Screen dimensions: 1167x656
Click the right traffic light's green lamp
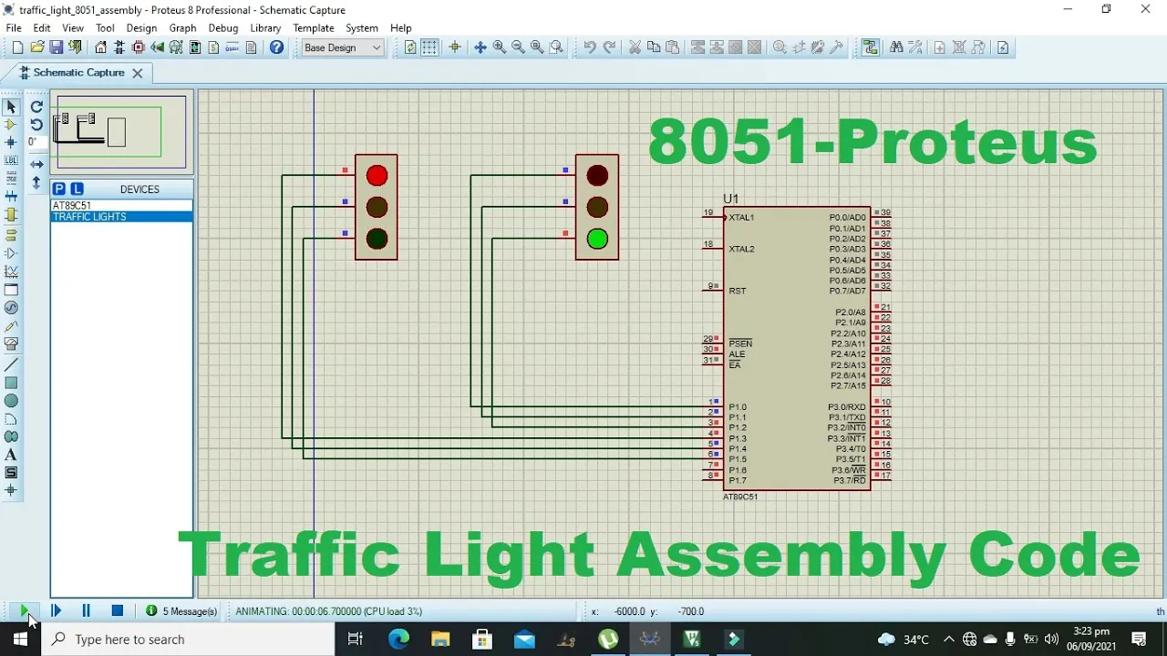[x=597, y=239]
